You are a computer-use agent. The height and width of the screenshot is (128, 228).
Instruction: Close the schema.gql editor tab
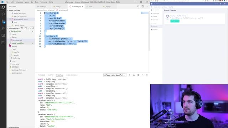point(82,6)
